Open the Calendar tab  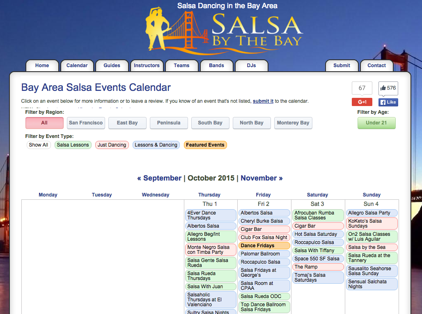point(77,66)
